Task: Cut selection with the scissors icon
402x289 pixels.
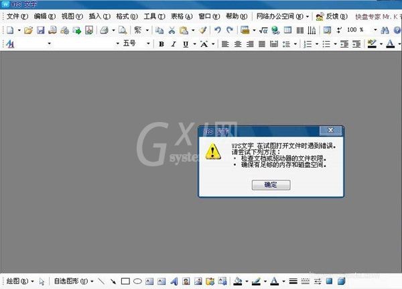Action: (172, 30)
